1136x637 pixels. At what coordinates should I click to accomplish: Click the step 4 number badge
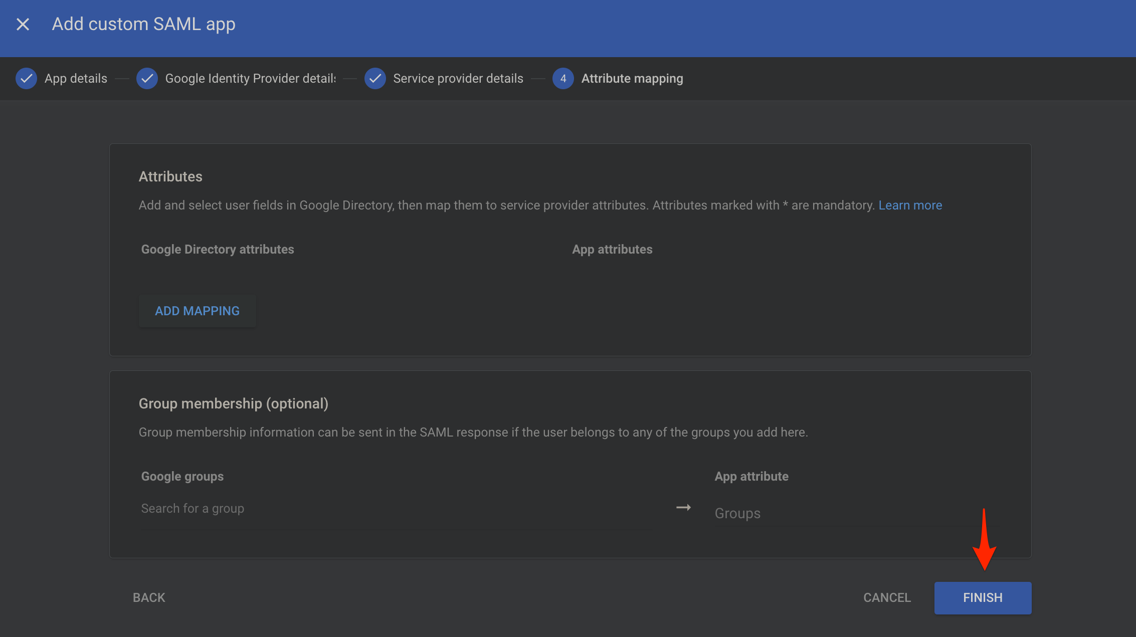pos(563,79)
